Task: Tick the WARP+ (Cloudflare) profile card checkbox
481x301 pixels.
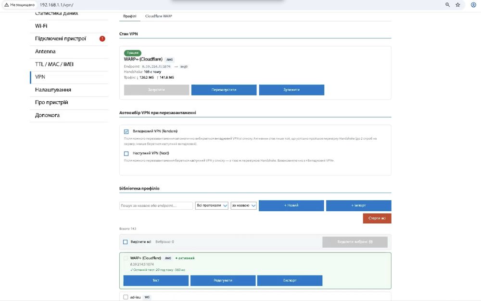Action: [x=126, y=258]
